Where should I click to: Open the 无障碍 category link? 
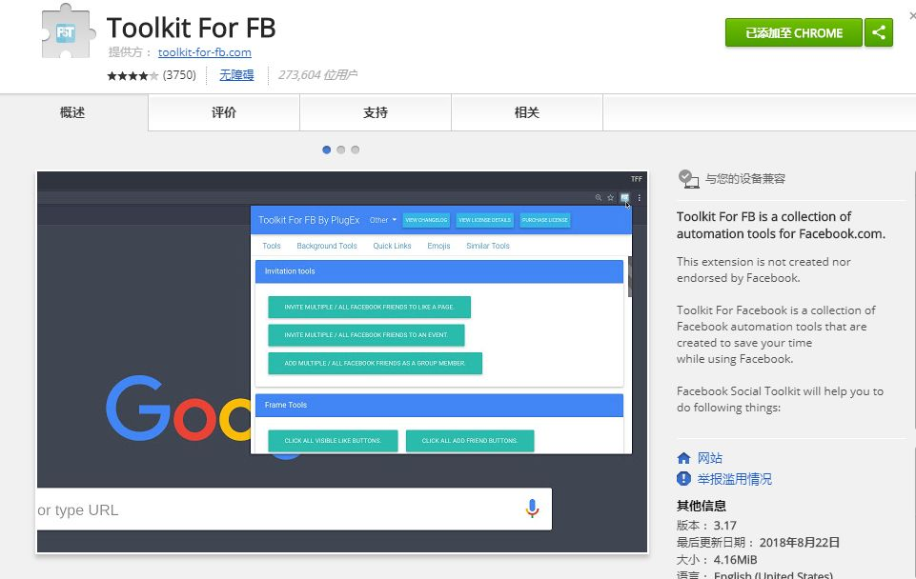tap(236, 75)
